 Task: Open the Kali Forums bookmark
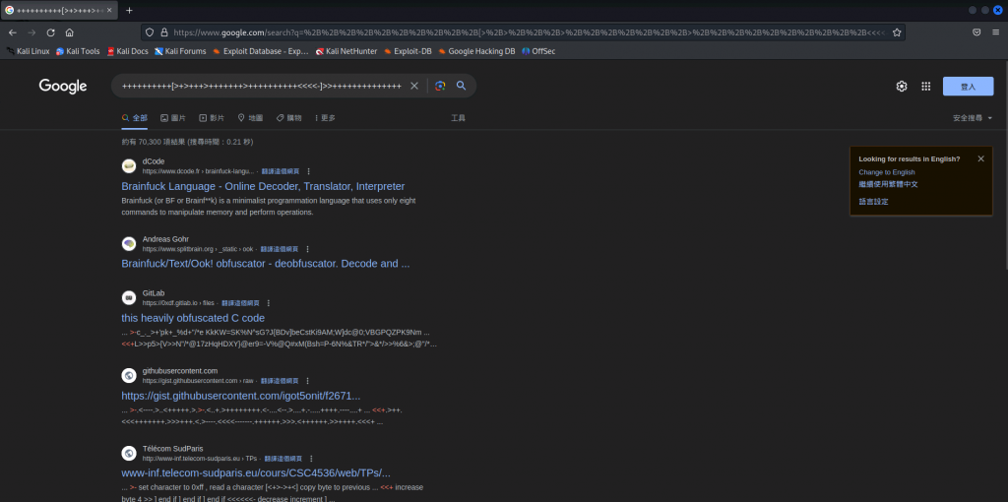(x=181, y=51)
